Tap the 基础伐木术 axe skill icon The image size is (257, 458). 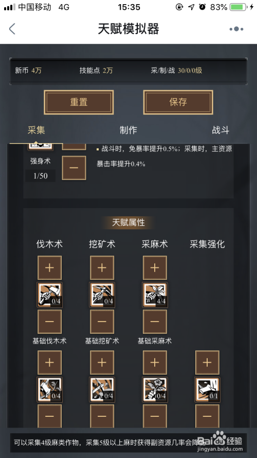click(49, 295)
